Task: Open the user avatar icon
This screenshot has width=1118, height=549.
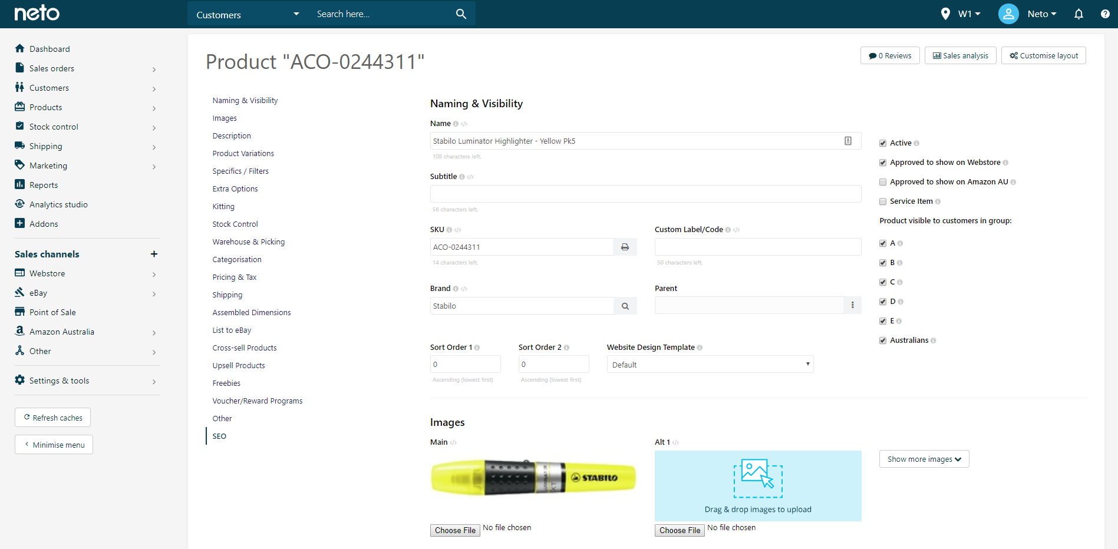Action: tap(1008, 14)
